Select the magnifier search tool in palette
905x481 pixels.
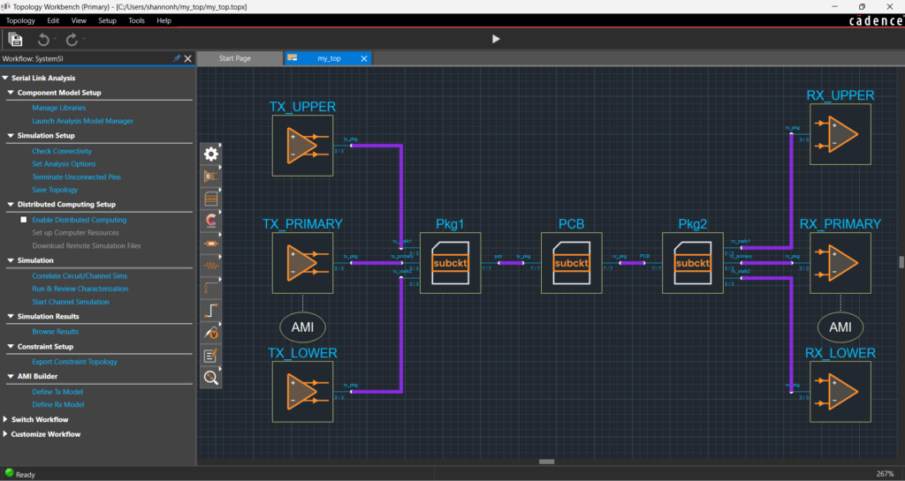coord(210,378)
